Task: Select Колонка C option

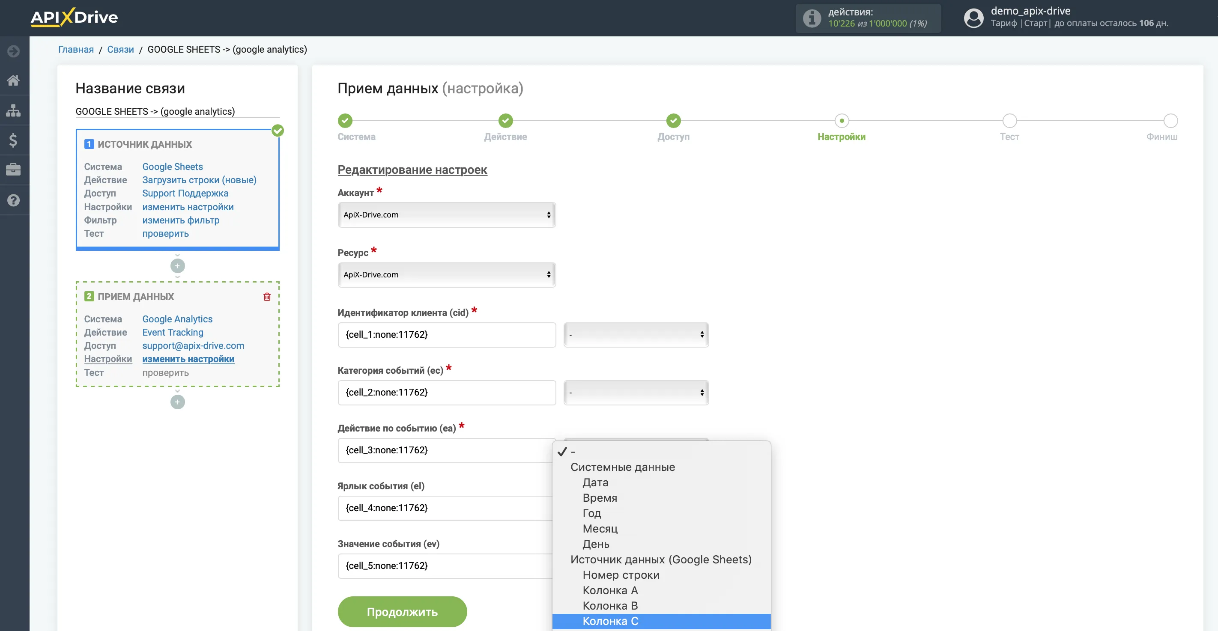Action: tap(662, 621)
